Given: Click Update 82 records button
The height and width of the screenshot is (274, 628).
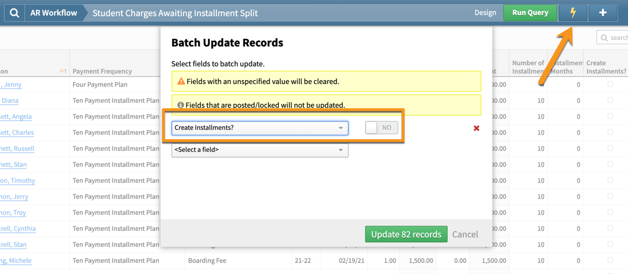Looking at the screenshot, I should 406,234.
